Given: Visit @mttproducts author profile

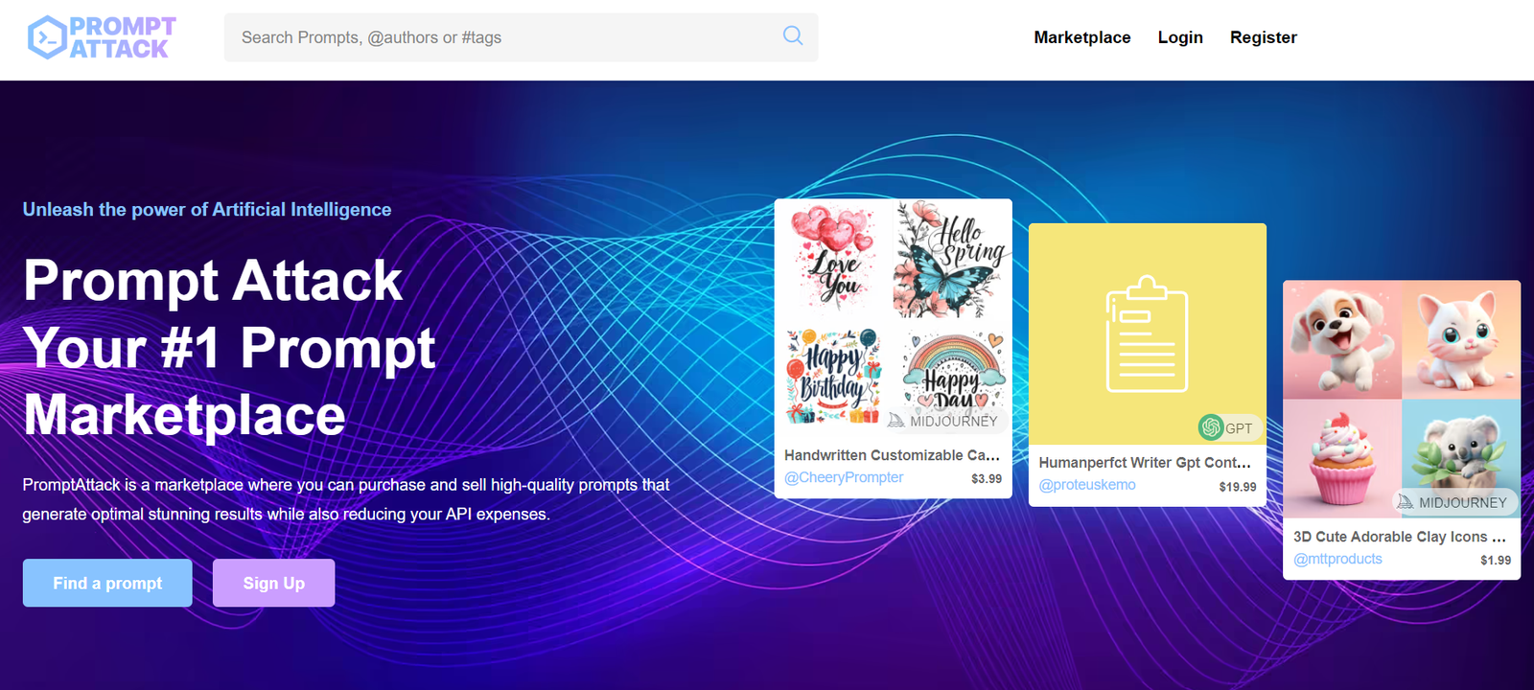Looking at the screenshot, I should pos(1337,559).
